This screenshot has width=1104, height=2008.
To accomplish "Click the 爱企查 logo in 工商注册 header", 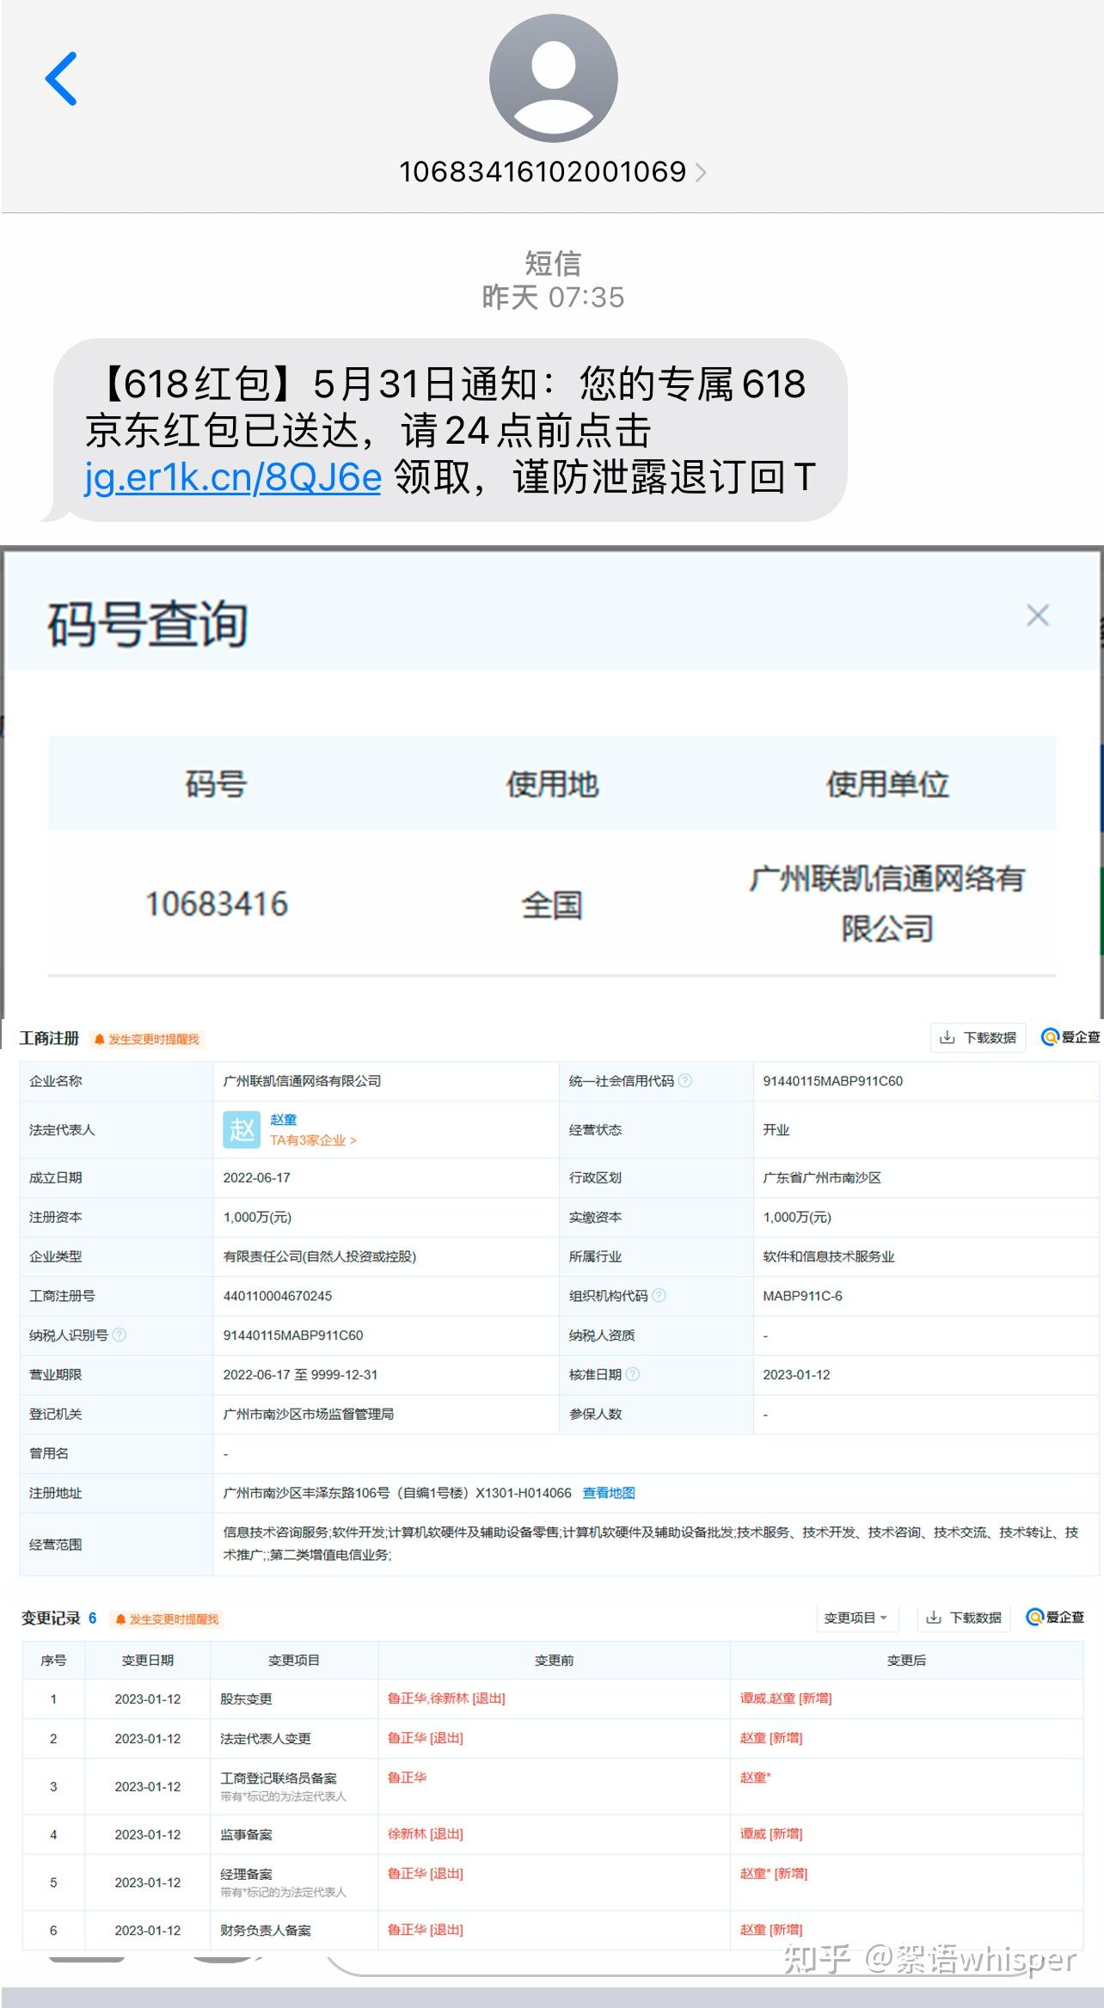I will coord(1070,1037).
